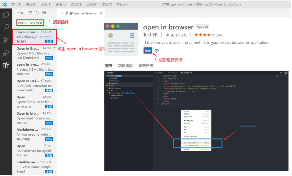The width and height of the screenshot is (292, 176).
Task: Select Markdown extension by Yu Zhang
Action: coord(35,134)
